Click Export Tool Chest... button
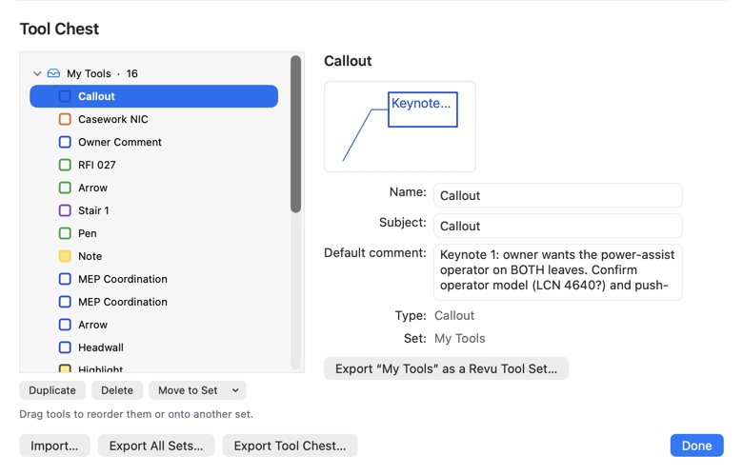 [x=290, y=446]
